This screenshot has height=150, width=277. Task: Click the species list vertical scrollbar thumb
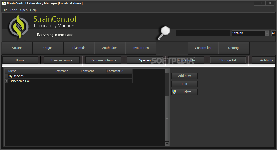[x=167, y=119]
